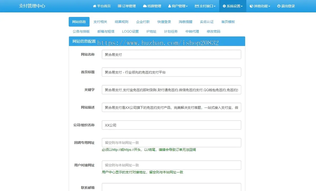This screenshot has width=316, height=191.
Task: Open the 公告与排版 tab
Action: 81,31
